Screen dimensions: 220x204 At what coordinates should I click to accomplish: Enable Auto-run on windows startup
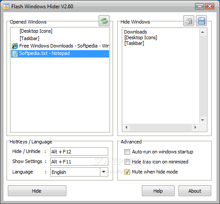127,152
